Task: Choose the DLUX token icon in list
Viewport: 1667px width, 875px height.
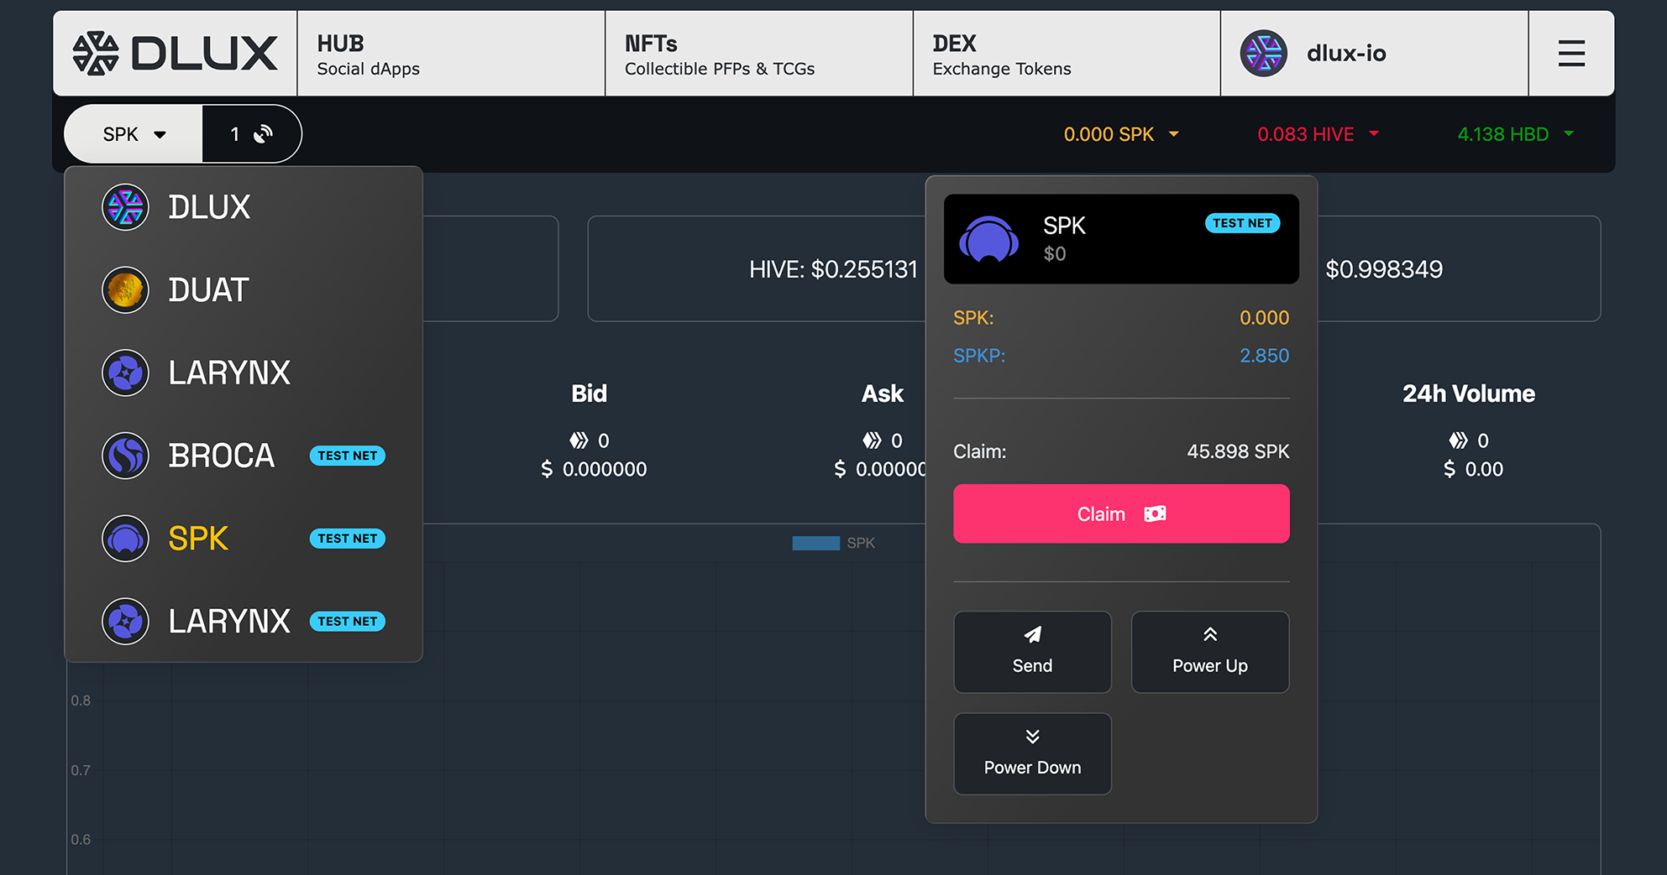Action: (125, 207)
